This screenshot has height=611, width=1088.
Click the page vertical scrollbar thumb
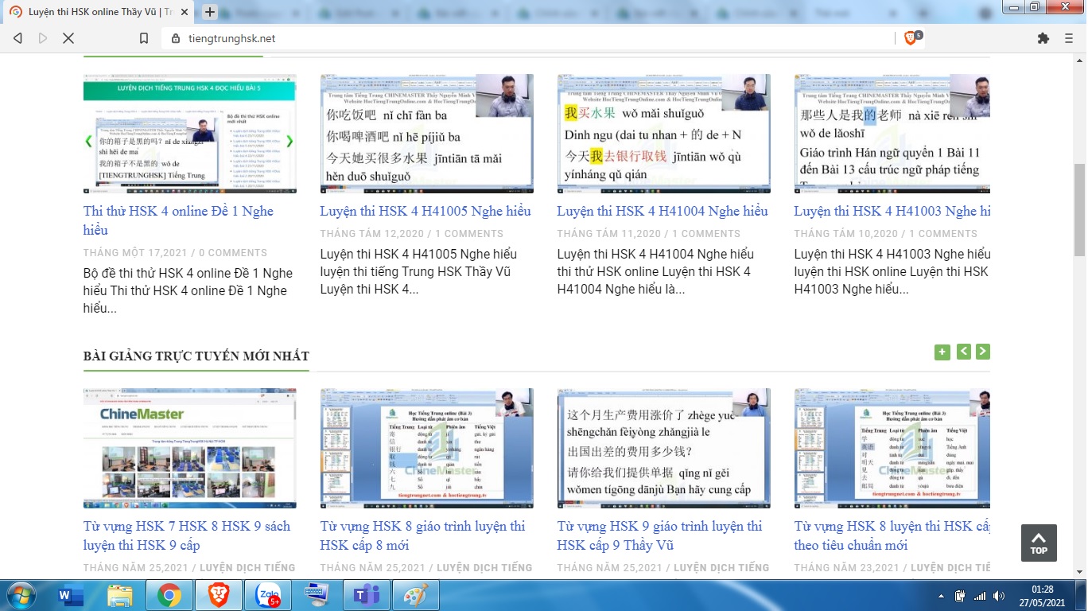click(1079, 209)
